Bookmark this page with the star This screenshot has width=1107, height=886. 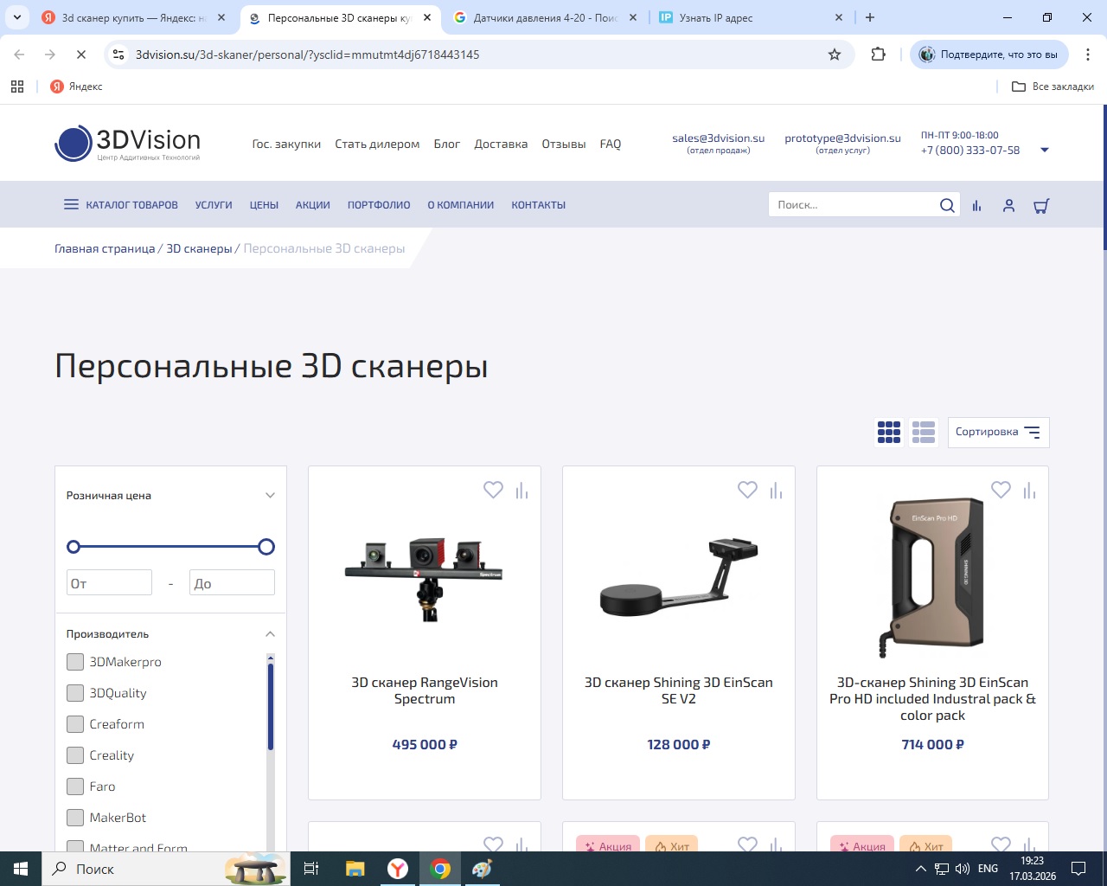(x=835, y=55)
